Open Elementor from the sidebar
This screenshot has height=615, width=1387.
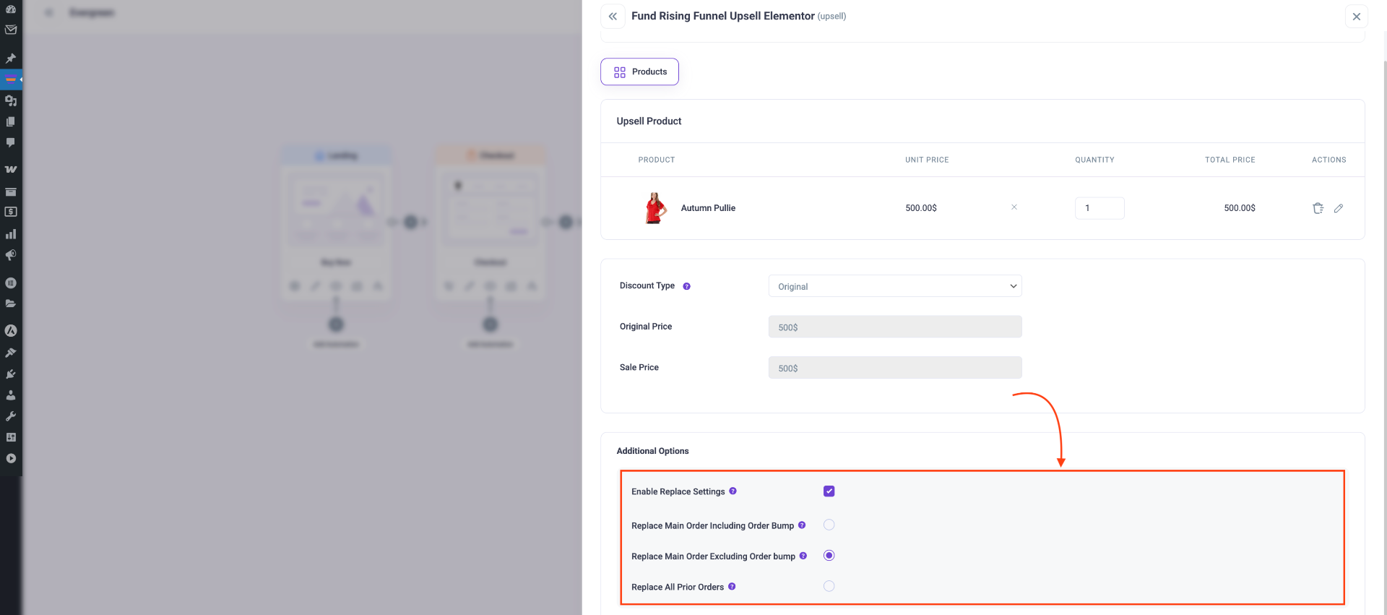[11, 283]
